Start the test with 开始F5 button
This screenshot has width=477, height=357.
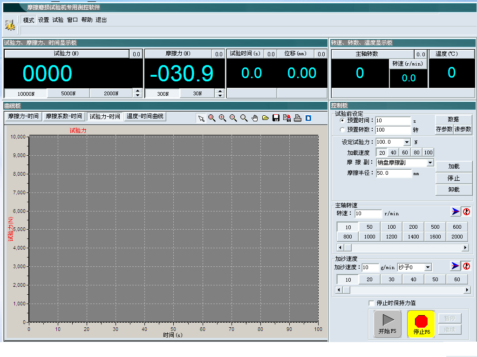pyautogui.click(x=387, y=324)
